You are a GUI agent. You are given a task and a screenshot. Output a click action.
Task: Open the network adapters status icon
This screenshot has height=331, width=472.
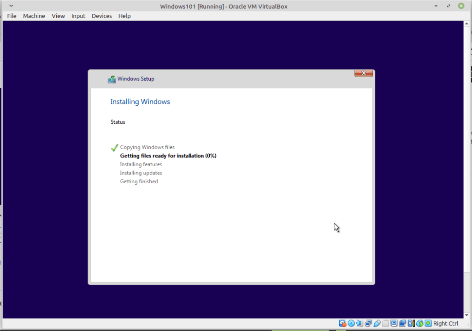(x=368, y=324)
